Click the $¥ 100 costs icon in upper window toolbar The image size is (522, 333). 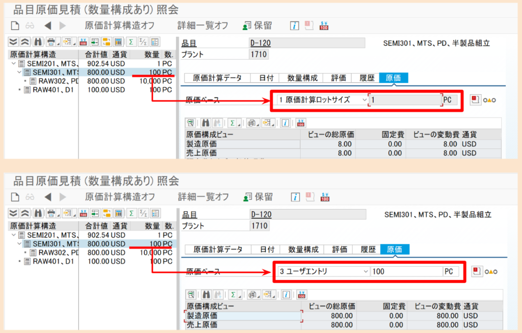click(x=324, y=25)
